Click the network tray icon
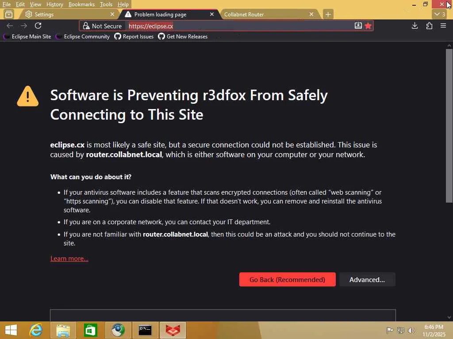 [x=400, y=330]
